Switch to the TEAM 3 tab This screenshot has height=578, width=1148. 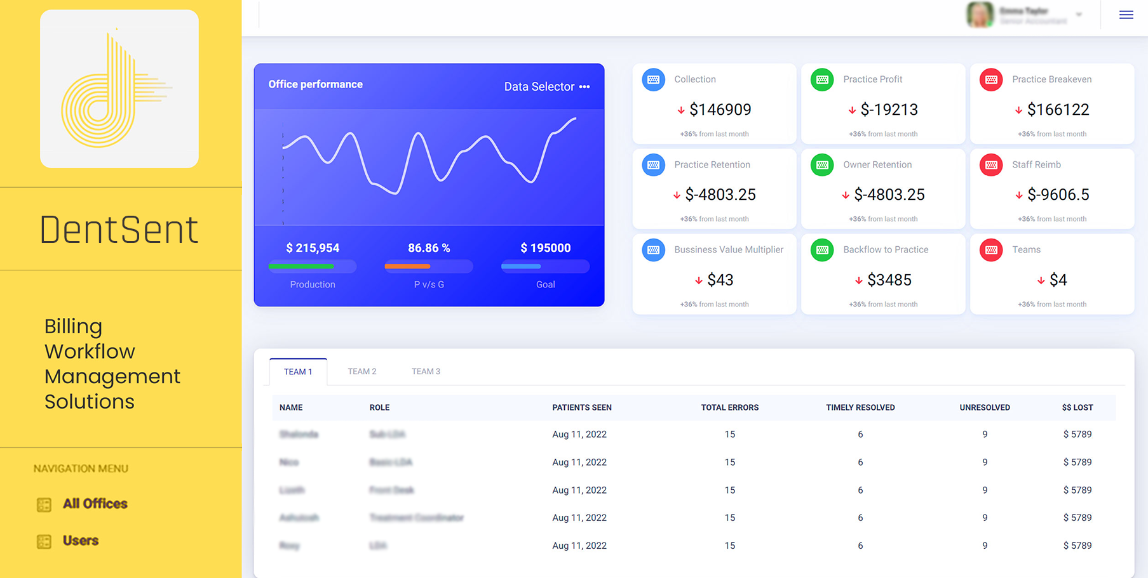tap(426, 372)
